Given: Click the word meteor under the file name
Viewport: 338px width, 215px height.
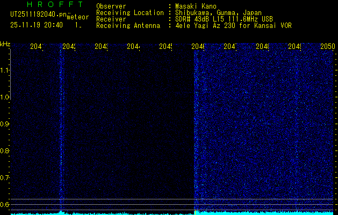Looking at the screenshot, I should pos(78,17).
